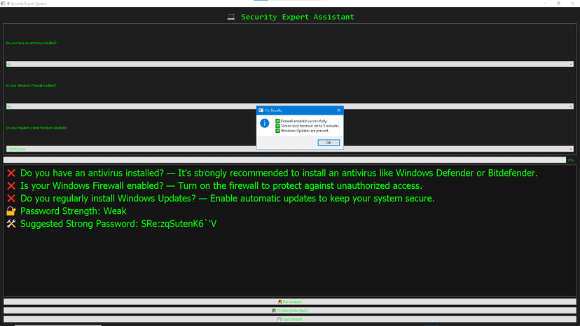Click the Fix Results title bar icon

(261, 110)
